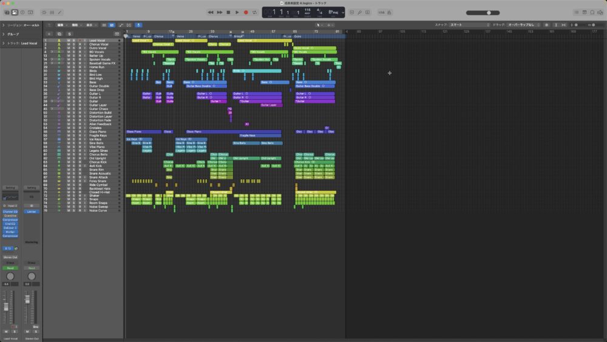The height and width of the screenshot is (342, 607).
Task: Toggle the Inspector panel button
Action: click(x=15, y=12)
